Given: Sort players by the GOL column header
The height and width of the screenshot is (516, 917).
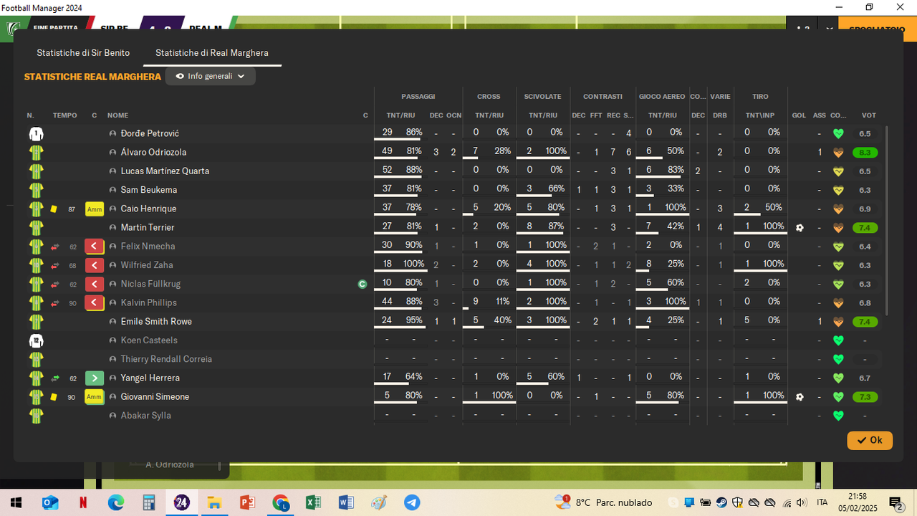Looking at the screenshot, I should [x=799, y=115].
